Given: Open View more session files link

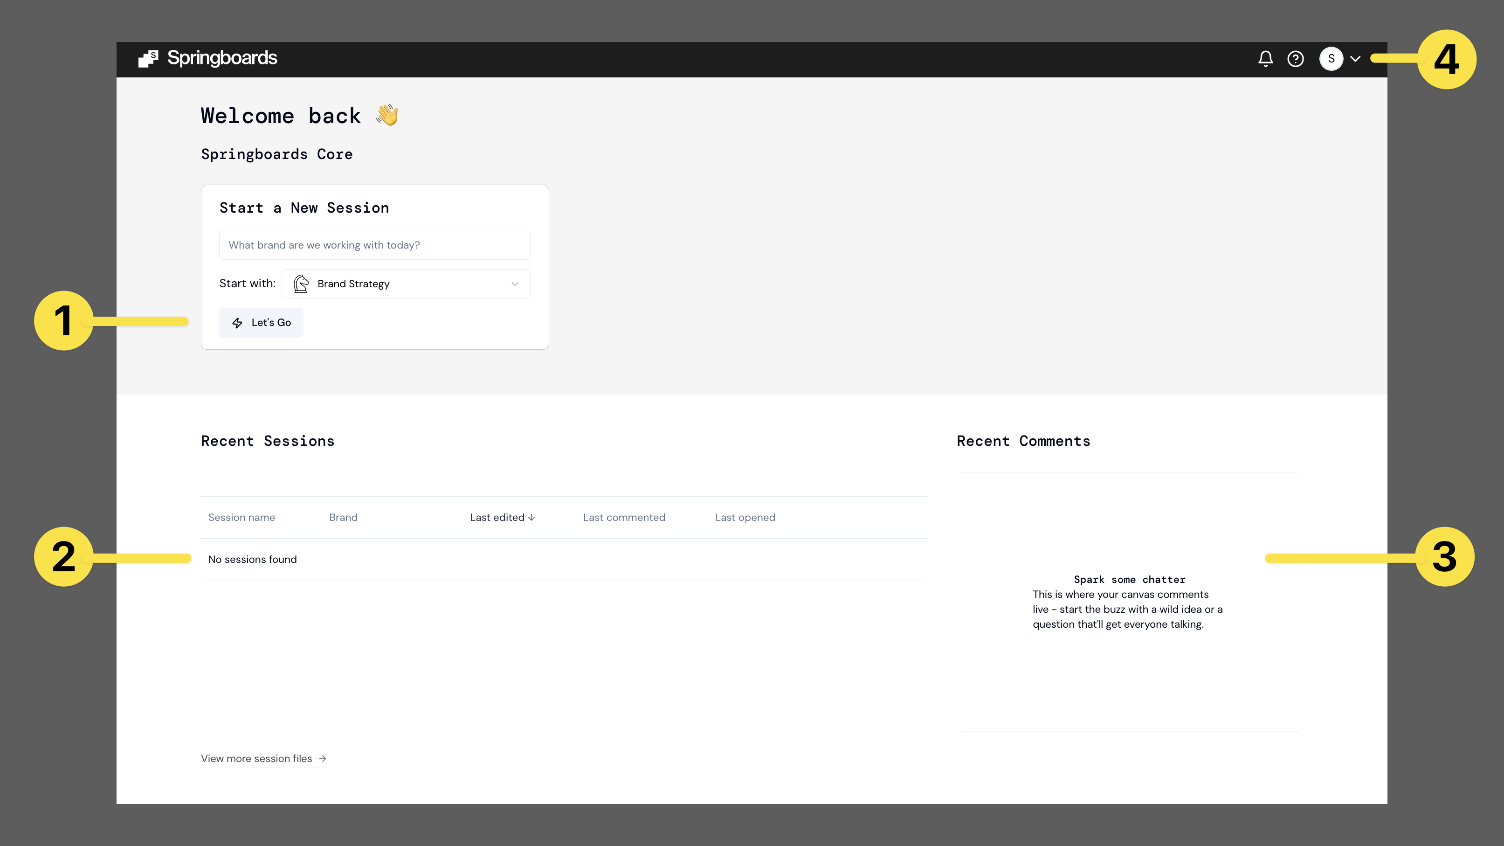Looking at the screenshot, I should coord(257,758).
